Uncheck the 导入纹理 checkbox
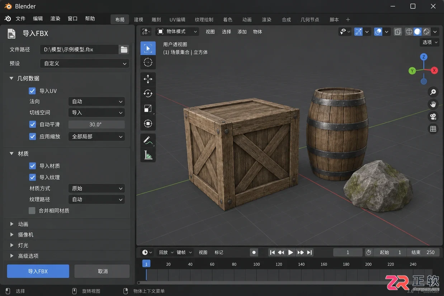 click(32, 177)
